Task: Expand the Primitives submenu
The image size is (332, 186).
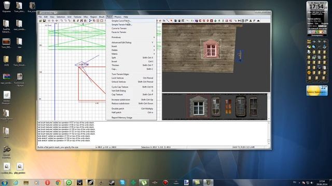Action: [x=131, y=37]
